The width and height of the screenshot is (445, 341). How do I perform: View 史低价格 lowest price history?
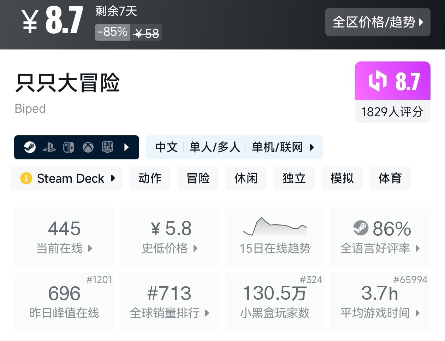pyautogui.click(x=170, y=237)
